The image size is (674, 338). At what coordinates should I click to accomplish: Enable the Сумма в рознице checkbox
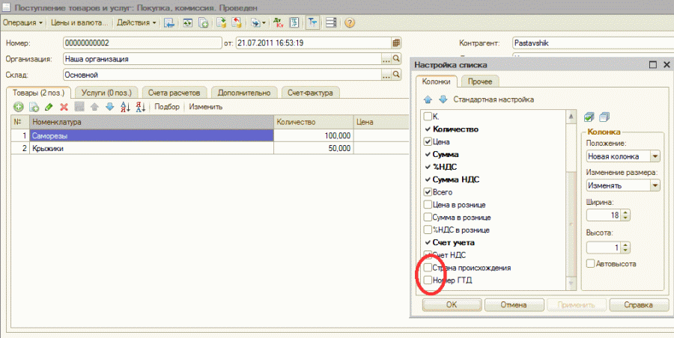pos(428,218)
